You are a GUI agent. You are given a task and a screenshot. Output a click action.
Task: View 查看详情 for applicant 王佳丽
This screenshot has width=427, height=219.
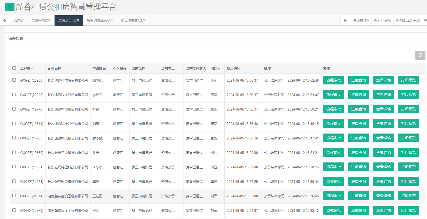click(383, 196)
